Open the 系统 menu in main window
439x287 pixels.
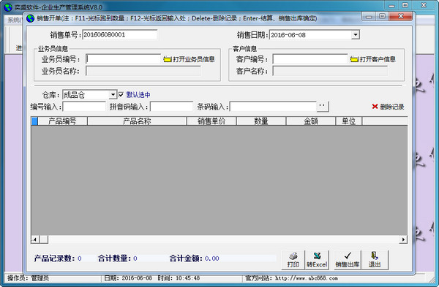[14, 20]
